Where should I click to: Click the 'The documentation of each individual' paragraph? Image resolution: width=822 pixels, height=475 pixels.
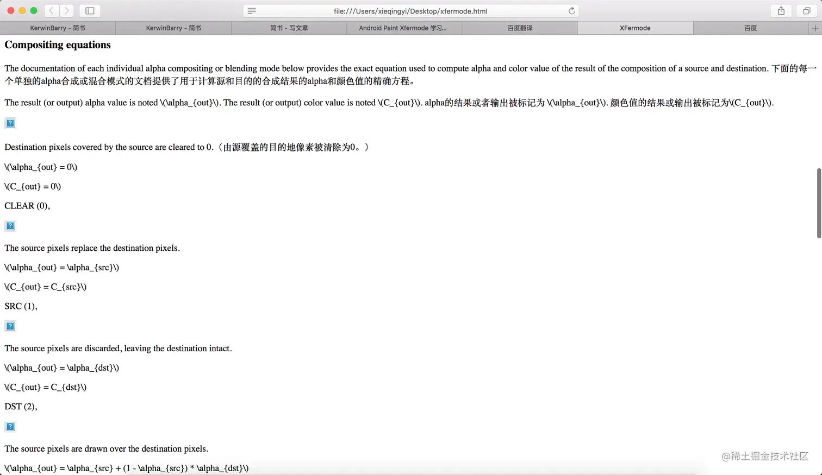tap(410, 75)
